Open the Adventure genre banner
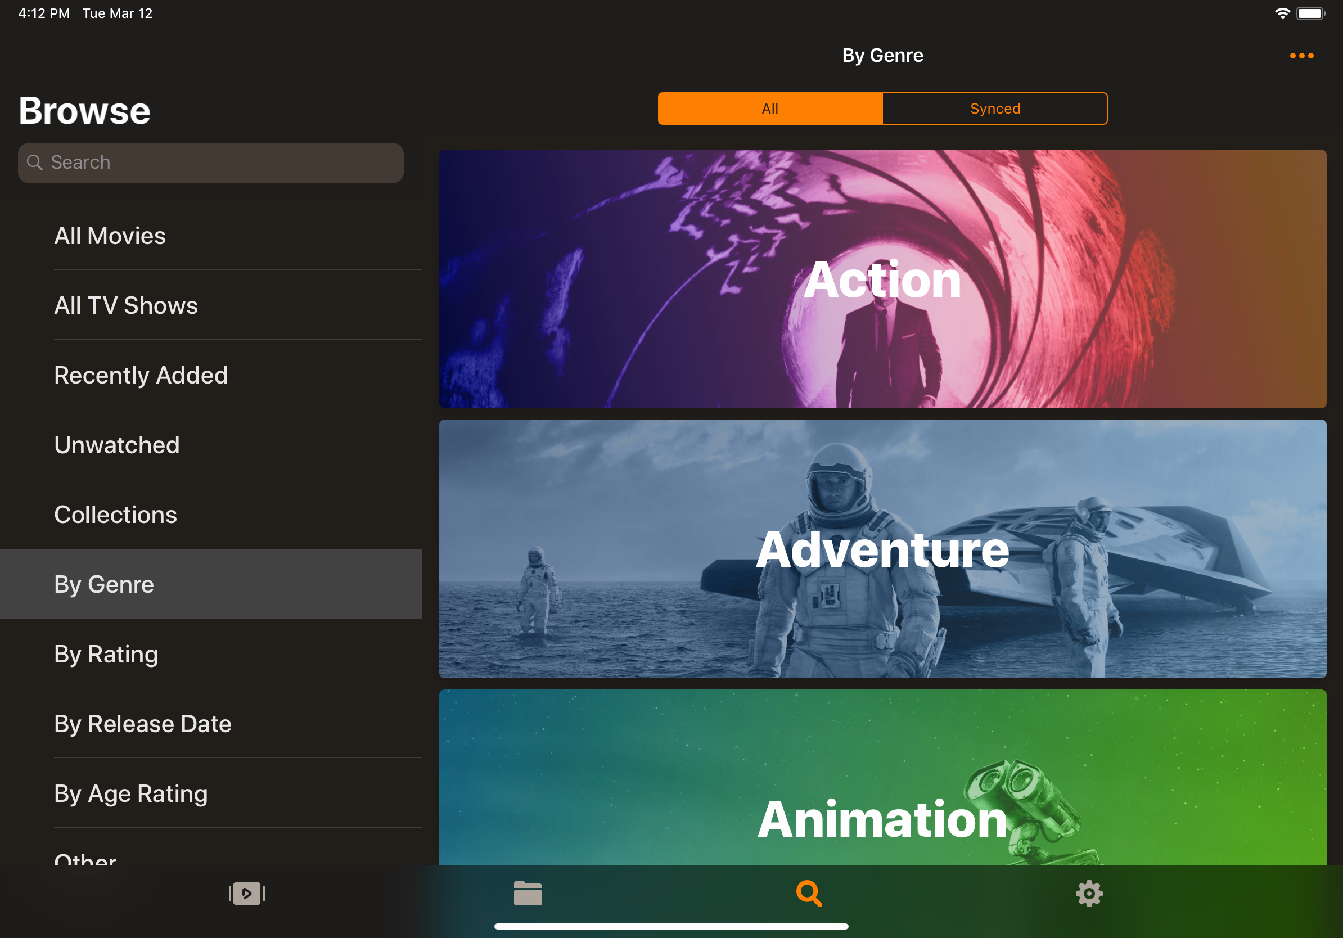The image size is (1343, 938). [x=882, y=548]
